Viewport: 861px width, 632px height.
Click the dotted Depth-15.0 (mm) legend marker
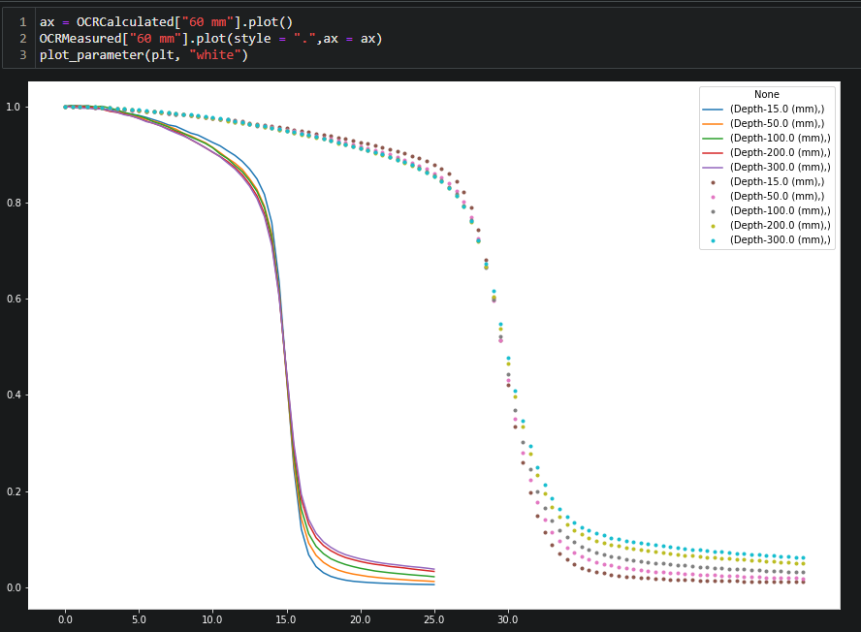point(714,181)
